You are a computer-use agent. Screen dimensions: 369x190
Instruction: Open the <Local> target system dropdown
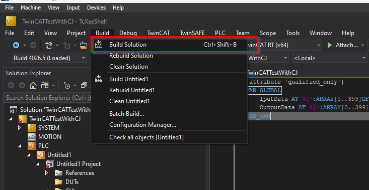click(x=329, y=58)
